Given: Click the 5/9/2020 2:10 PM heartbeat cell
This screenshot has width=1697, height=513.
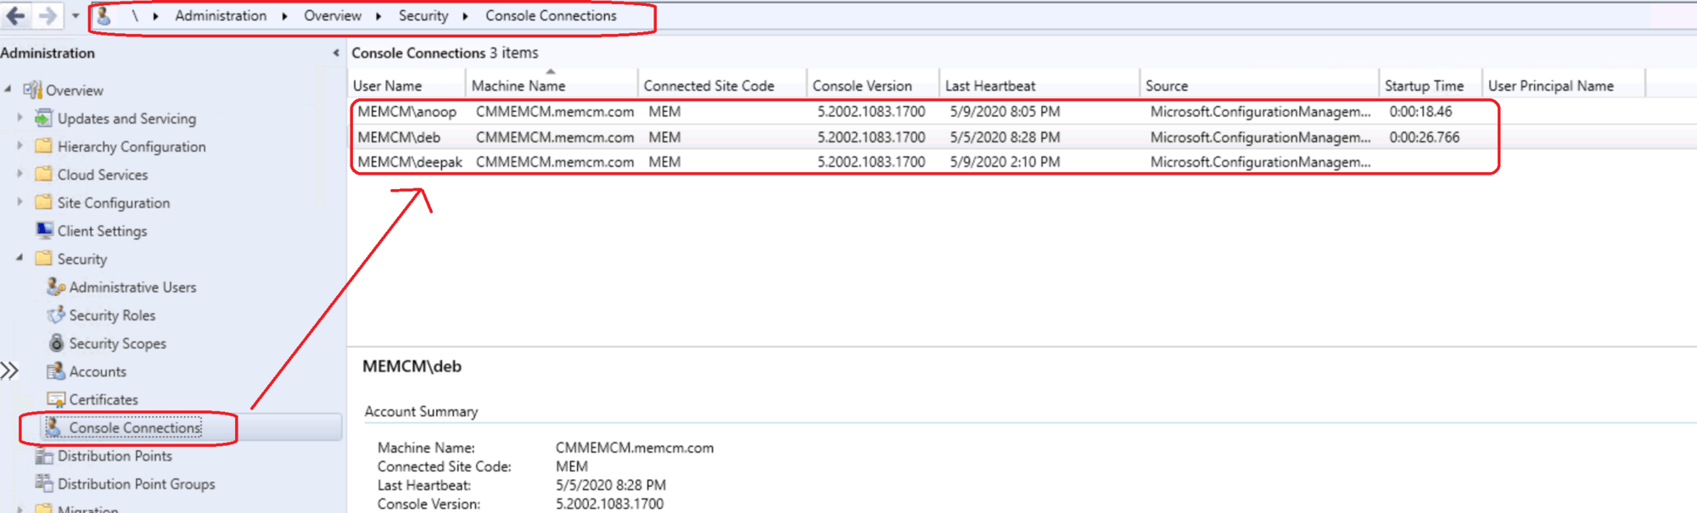Looking at the screenshot, I should [1005, 162].
